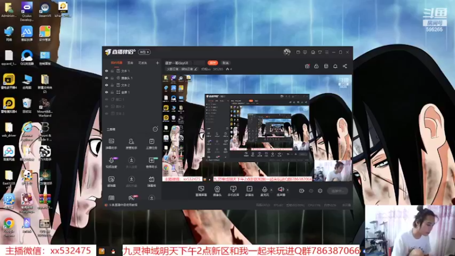Edit the stream title field showing day68

[x=184, y=63]
